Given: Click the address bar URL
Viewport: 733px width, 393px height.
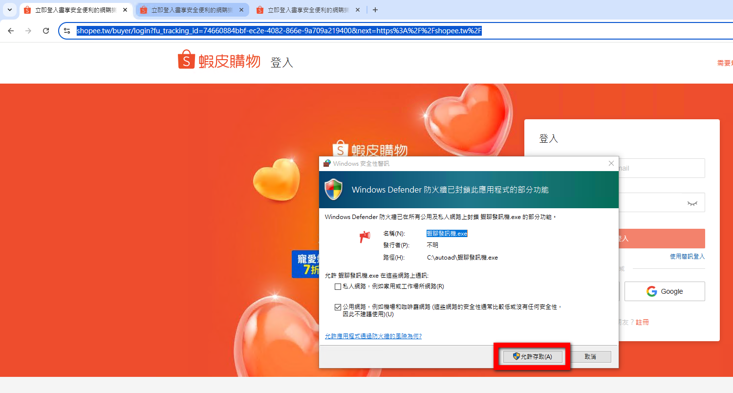Looking at the screenshot, I should 280,31.
